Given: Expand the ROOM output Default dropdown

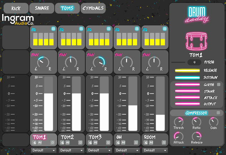Looking at the screenshot, I should 155,150.
